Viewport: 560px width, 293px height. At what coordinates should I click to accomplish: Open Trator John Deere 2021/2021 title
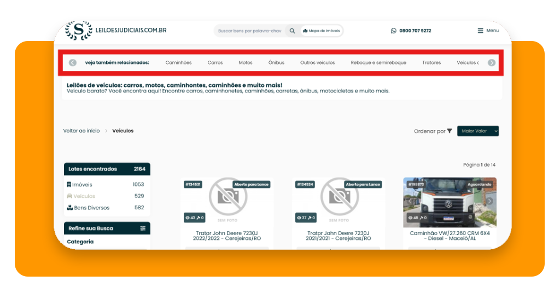[338, 236]
